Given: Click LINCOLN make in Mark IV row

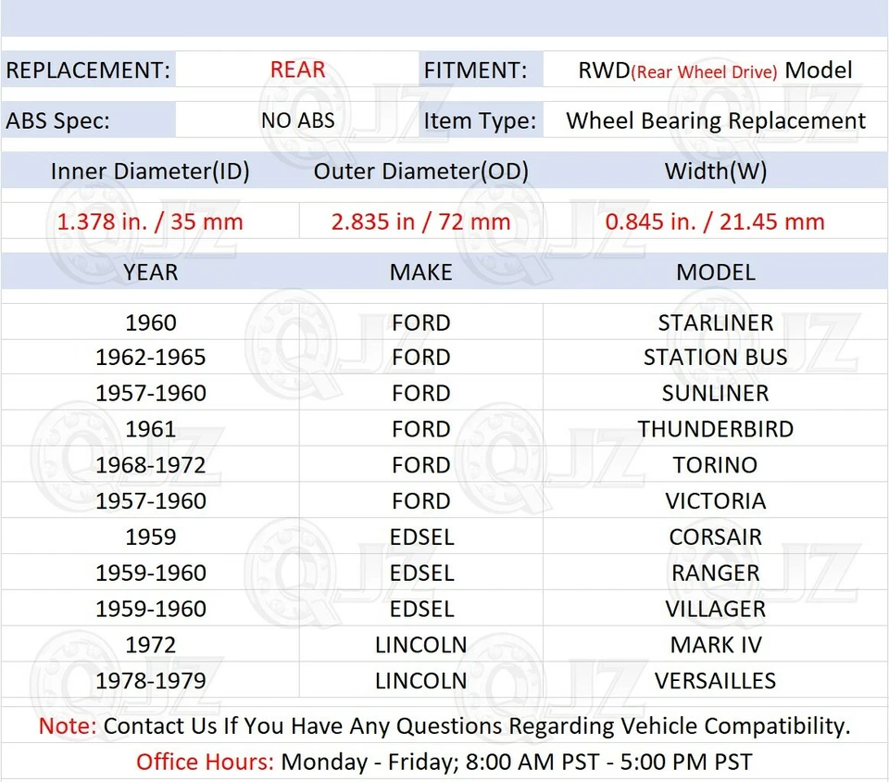Looking at the screenshot, I should [x=420, y=645].
